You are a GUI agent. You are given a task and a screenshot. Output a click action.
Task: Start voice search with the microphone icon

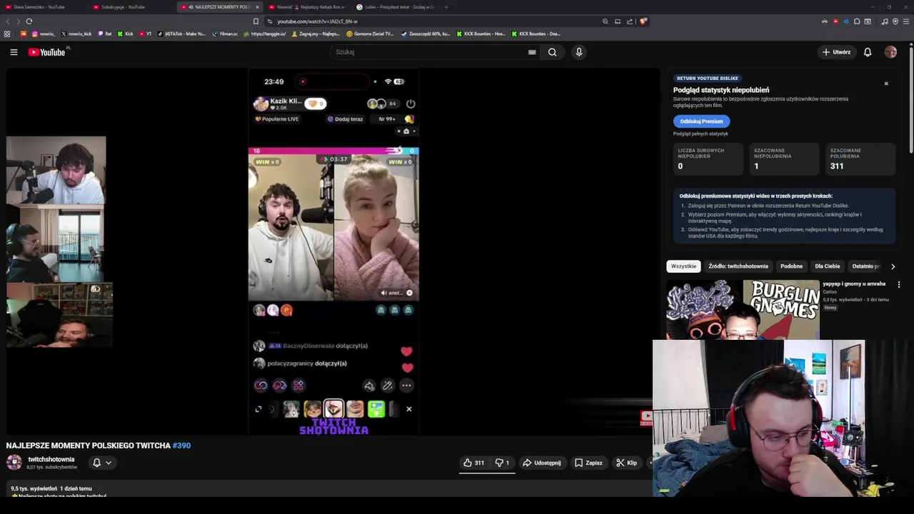click(579, 52)
